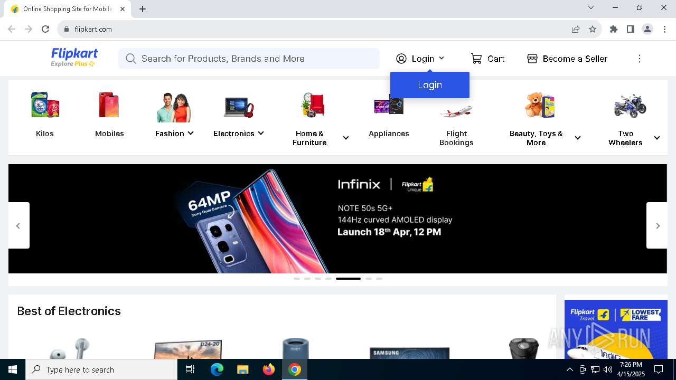Click the Become a Seller store icon
Screen dimensions: 676x380
click(532, 59)
